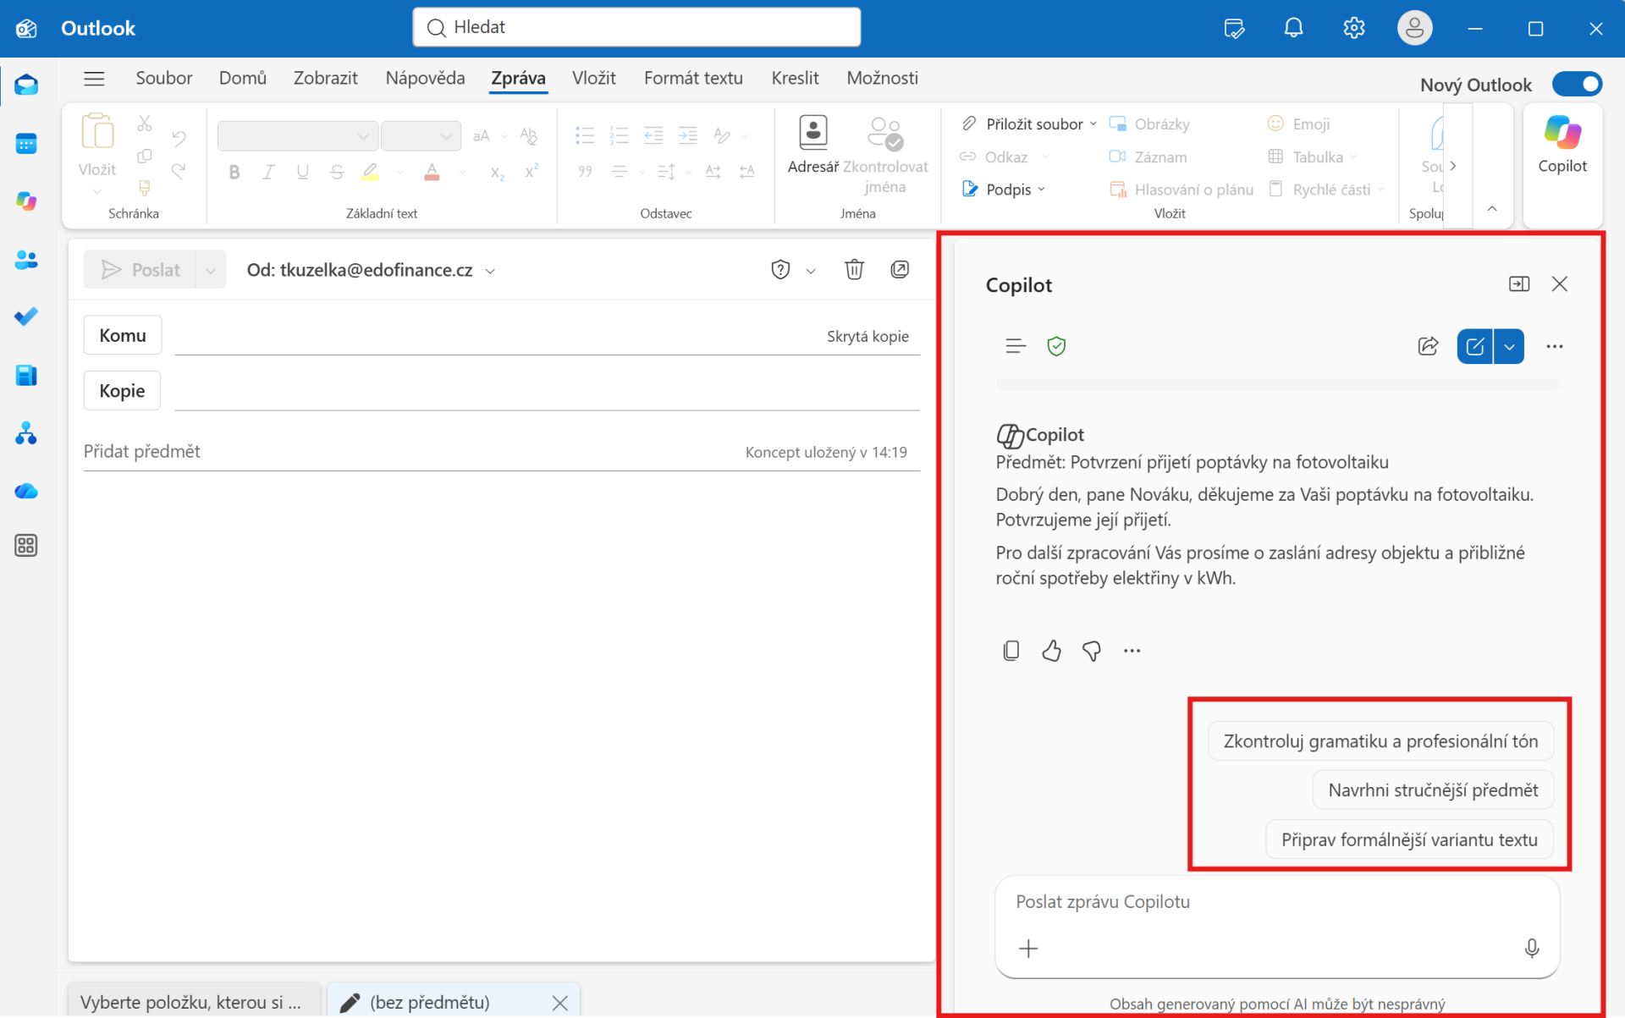Expand the Poslat send options arrow
Screen dimensions: 1625x1018
(210, 270)
